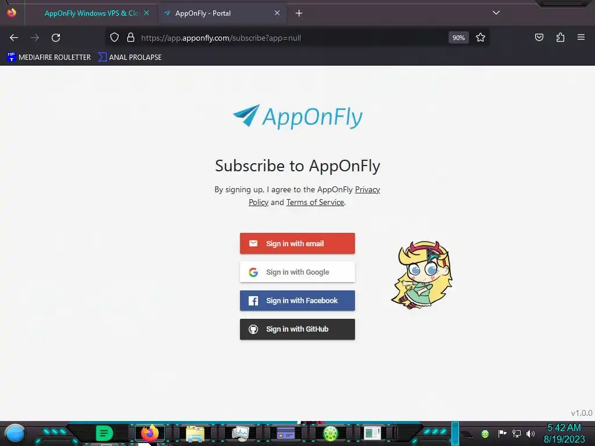Viewport: 595px width, 446px height.
Task: Switch to AppOnFly Windows VPS tab
Action: [x=91, y=13]
